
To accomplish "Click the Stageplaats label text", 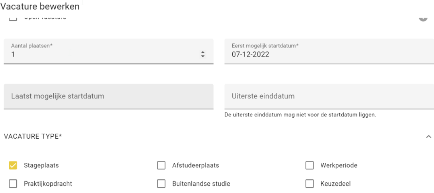I will pyautogui.click(x=41, y=166).
